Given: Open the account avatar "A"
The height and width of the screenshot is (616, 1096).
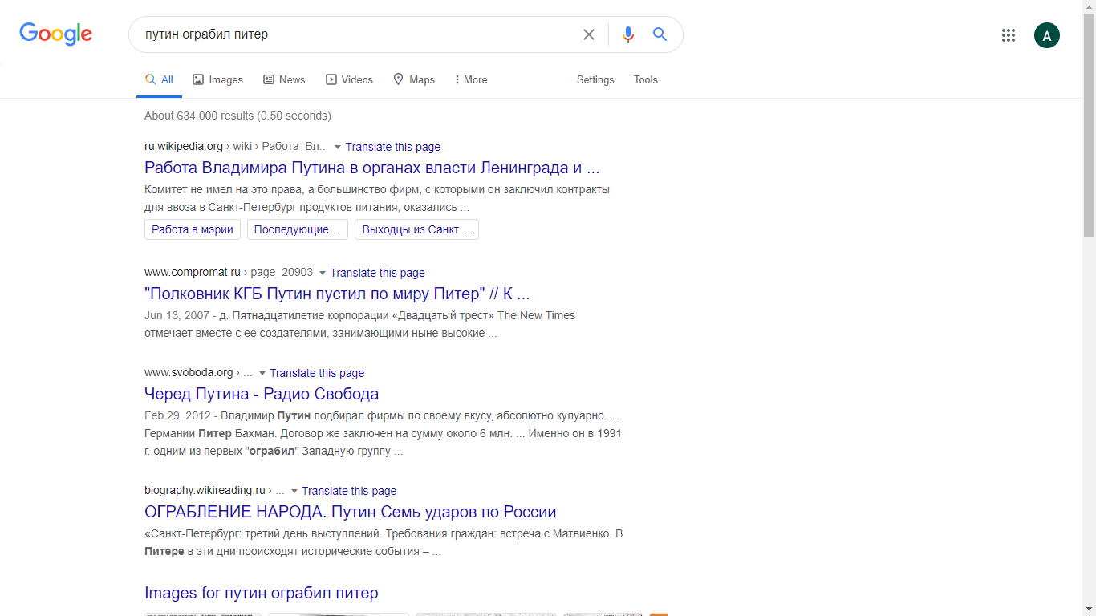Looking at the screenshot, I should pyautogui.click(x=1047, y=35).
